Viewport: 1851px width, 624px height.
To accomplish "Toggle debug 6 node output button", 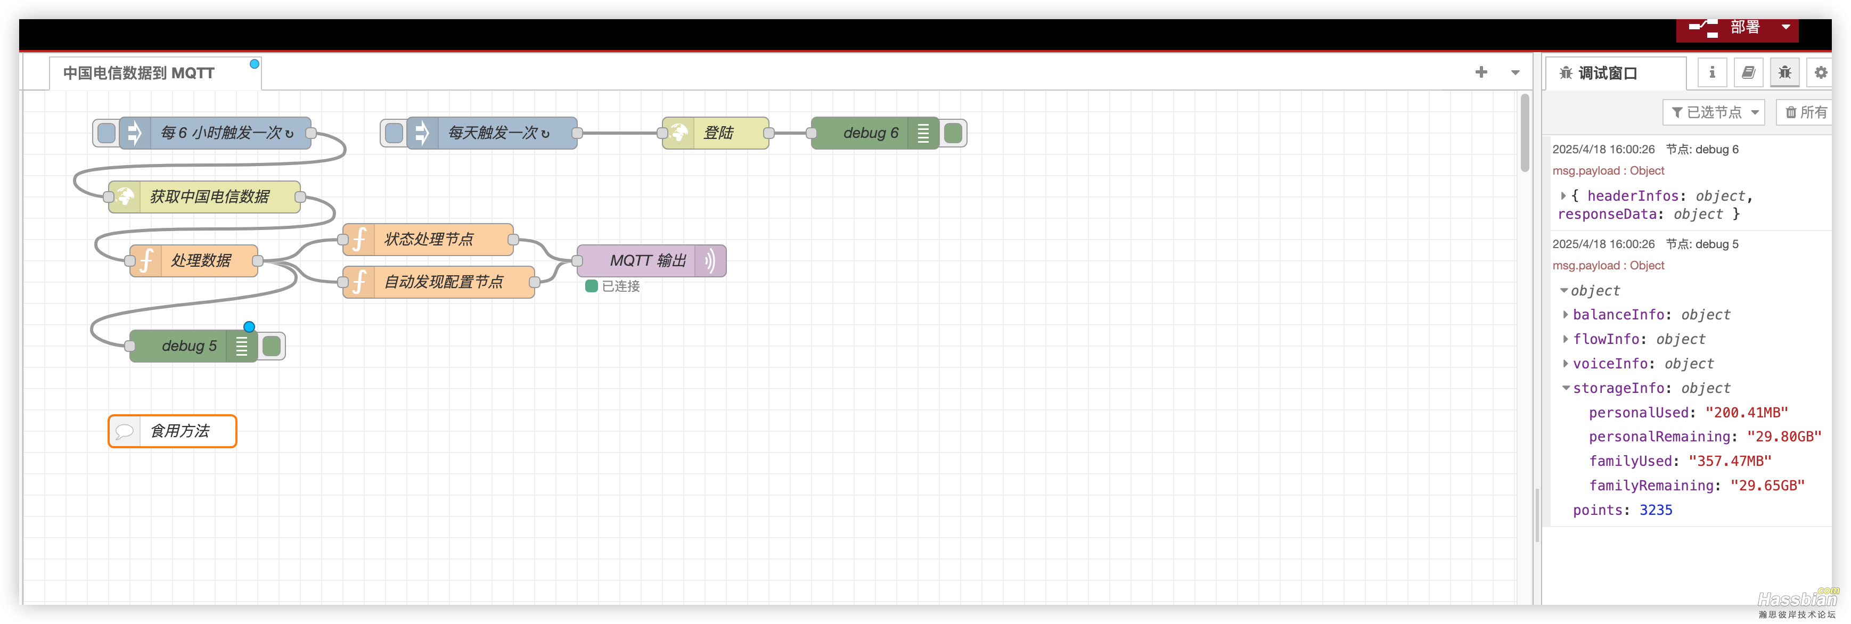I will coord(953,133).
